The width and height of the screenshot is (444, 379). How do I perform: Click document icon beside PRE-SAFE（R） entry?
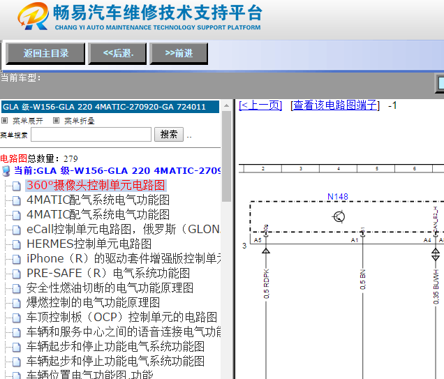pyautogui.click(x=17, y=274)
